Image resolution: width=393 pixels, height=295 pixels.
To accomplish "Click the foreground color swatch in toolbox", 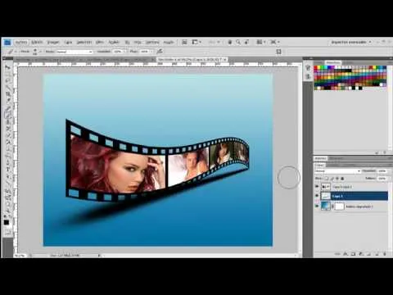I will tap(7, 223).
